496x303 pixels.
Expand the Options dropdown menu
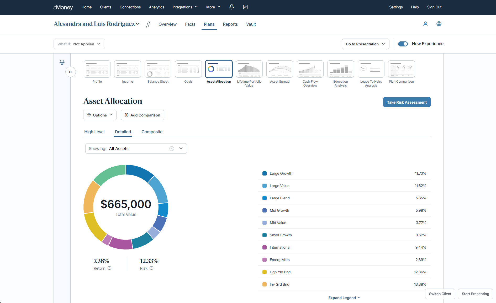(100, 115)
